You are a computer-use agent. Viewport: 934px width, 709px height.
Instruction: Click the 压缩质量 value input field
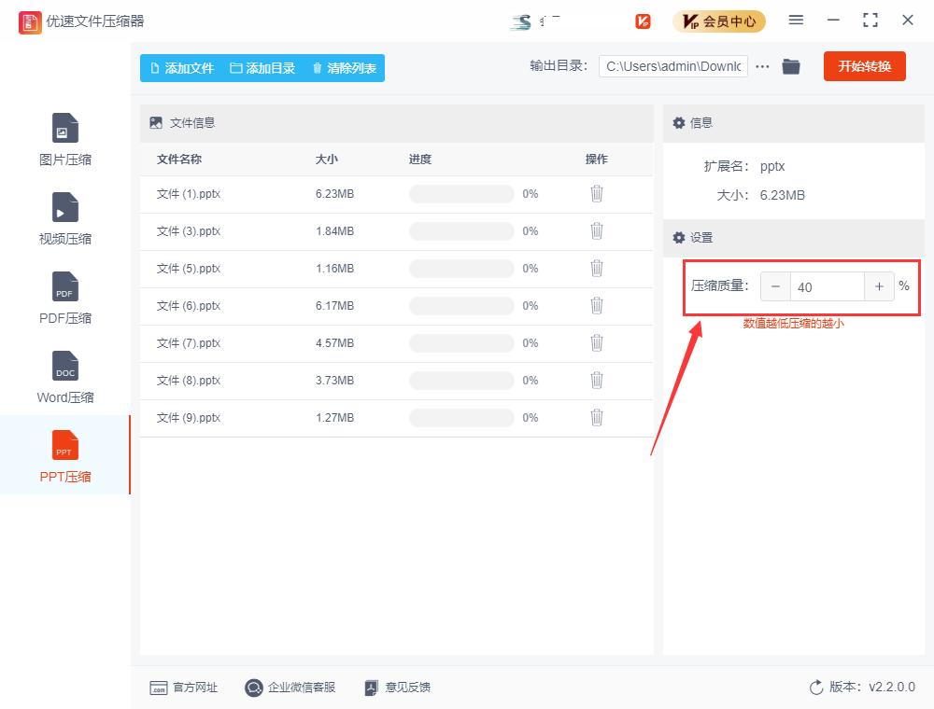click(827, 286)
